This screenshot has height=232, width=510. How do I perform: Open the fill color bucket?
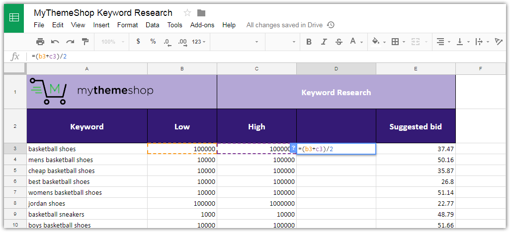(x=376, y=42)
